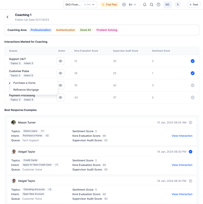Click the eye icon in Customer Pulse row

coord(60,73)
